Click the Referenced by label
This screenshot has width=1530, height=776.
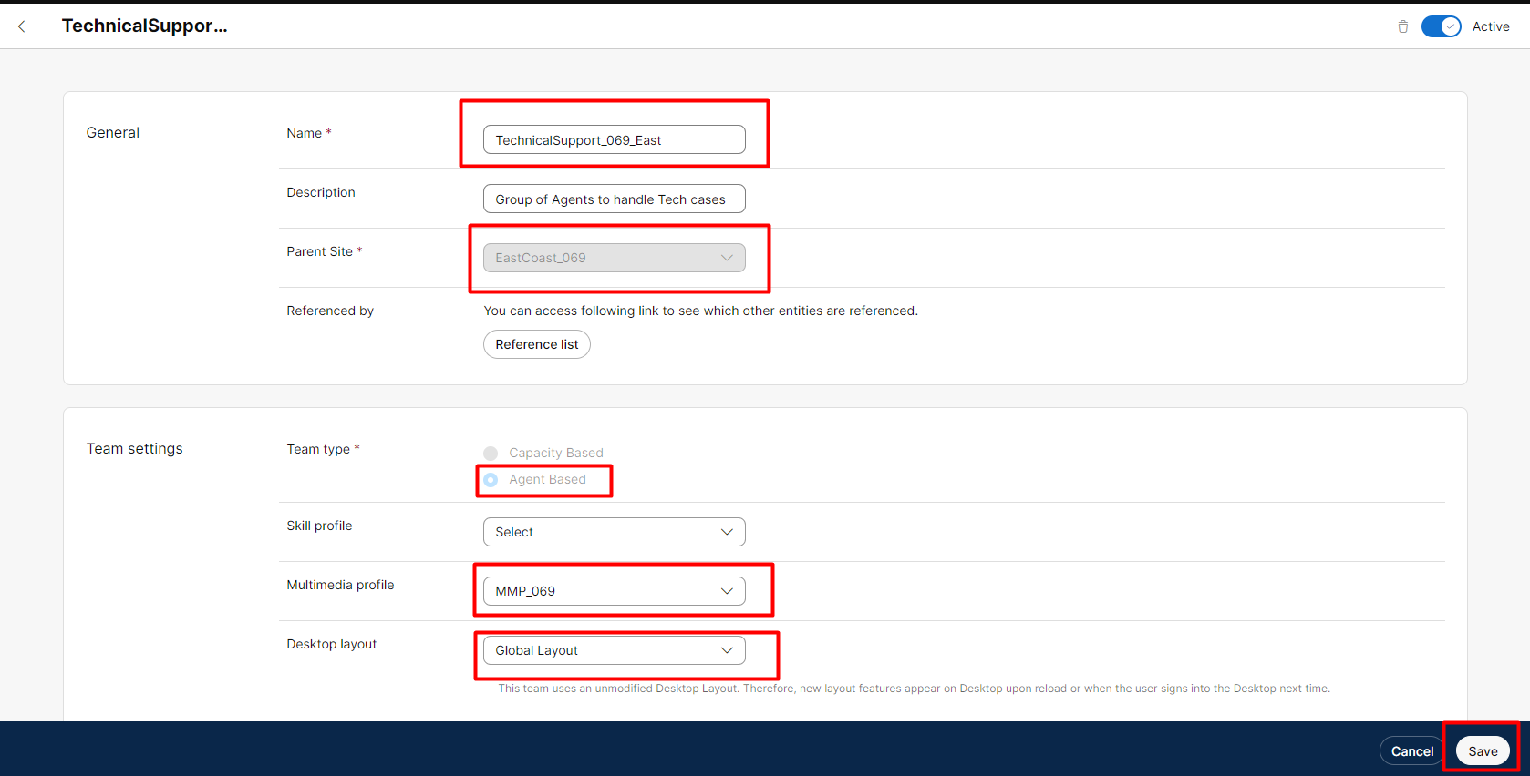330,311
